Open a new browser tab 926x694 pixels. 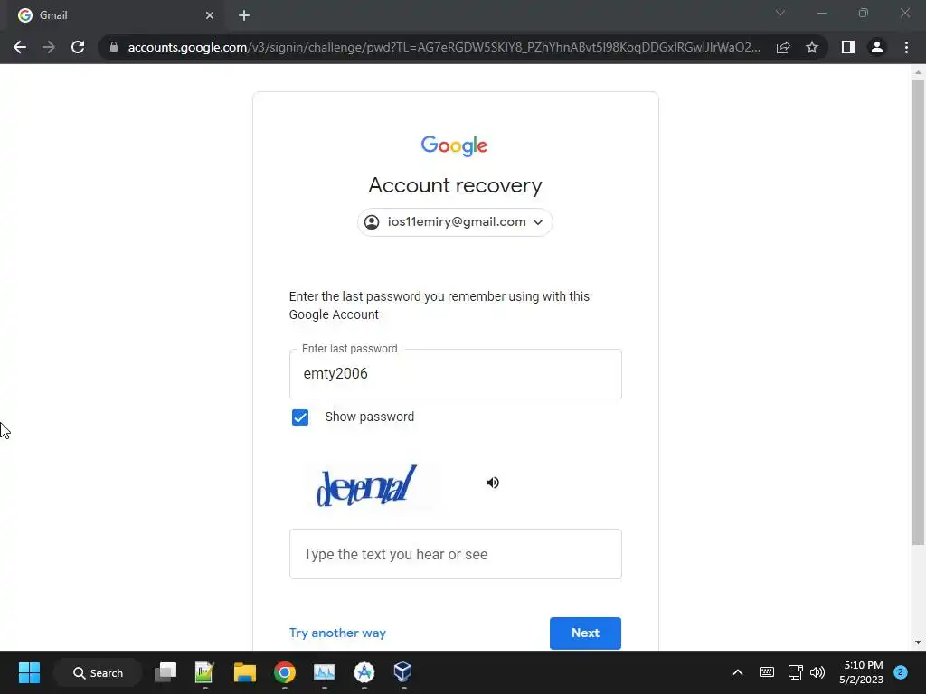(x=244, y=15)
